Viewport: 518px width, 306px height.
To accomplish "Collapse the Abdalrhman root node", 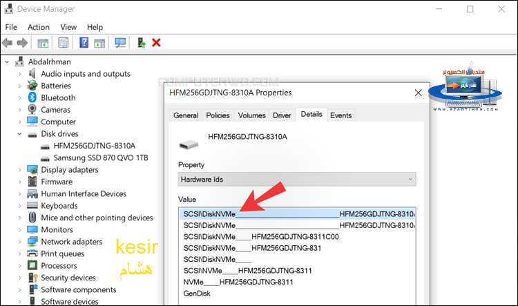I will click(7, 61).
